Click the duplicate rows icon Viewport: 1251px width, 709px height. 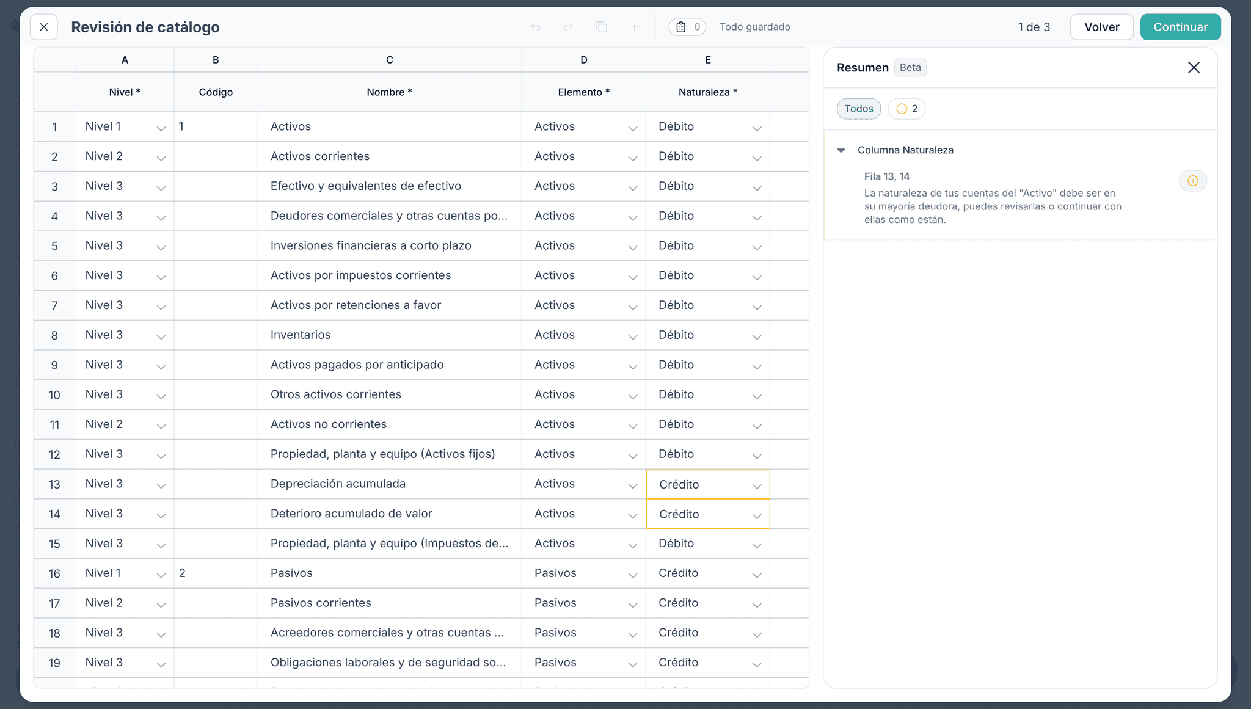point(602,27)
